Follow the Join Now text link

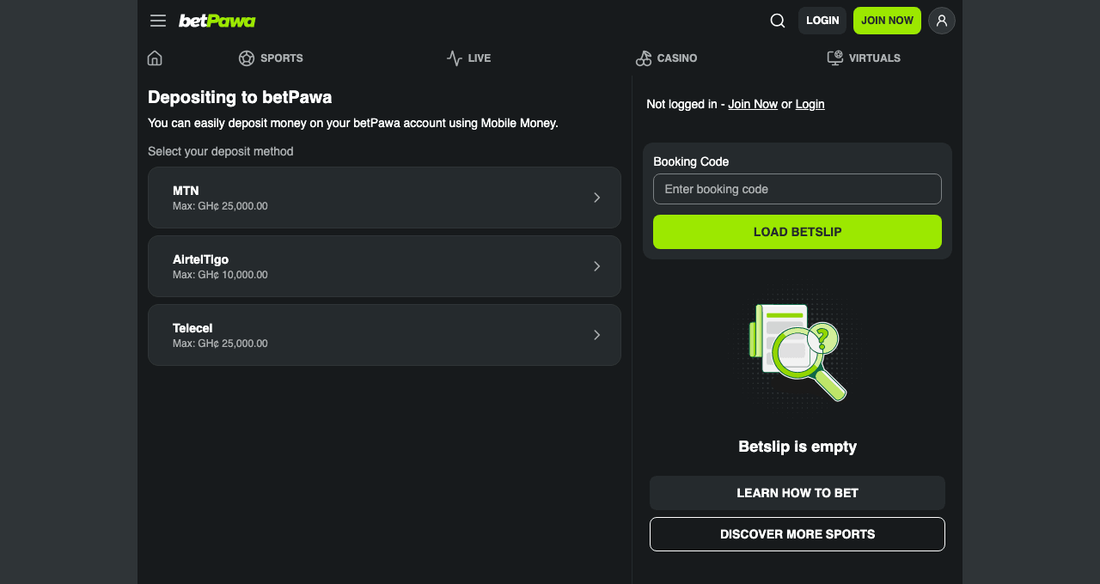point(753,104)
